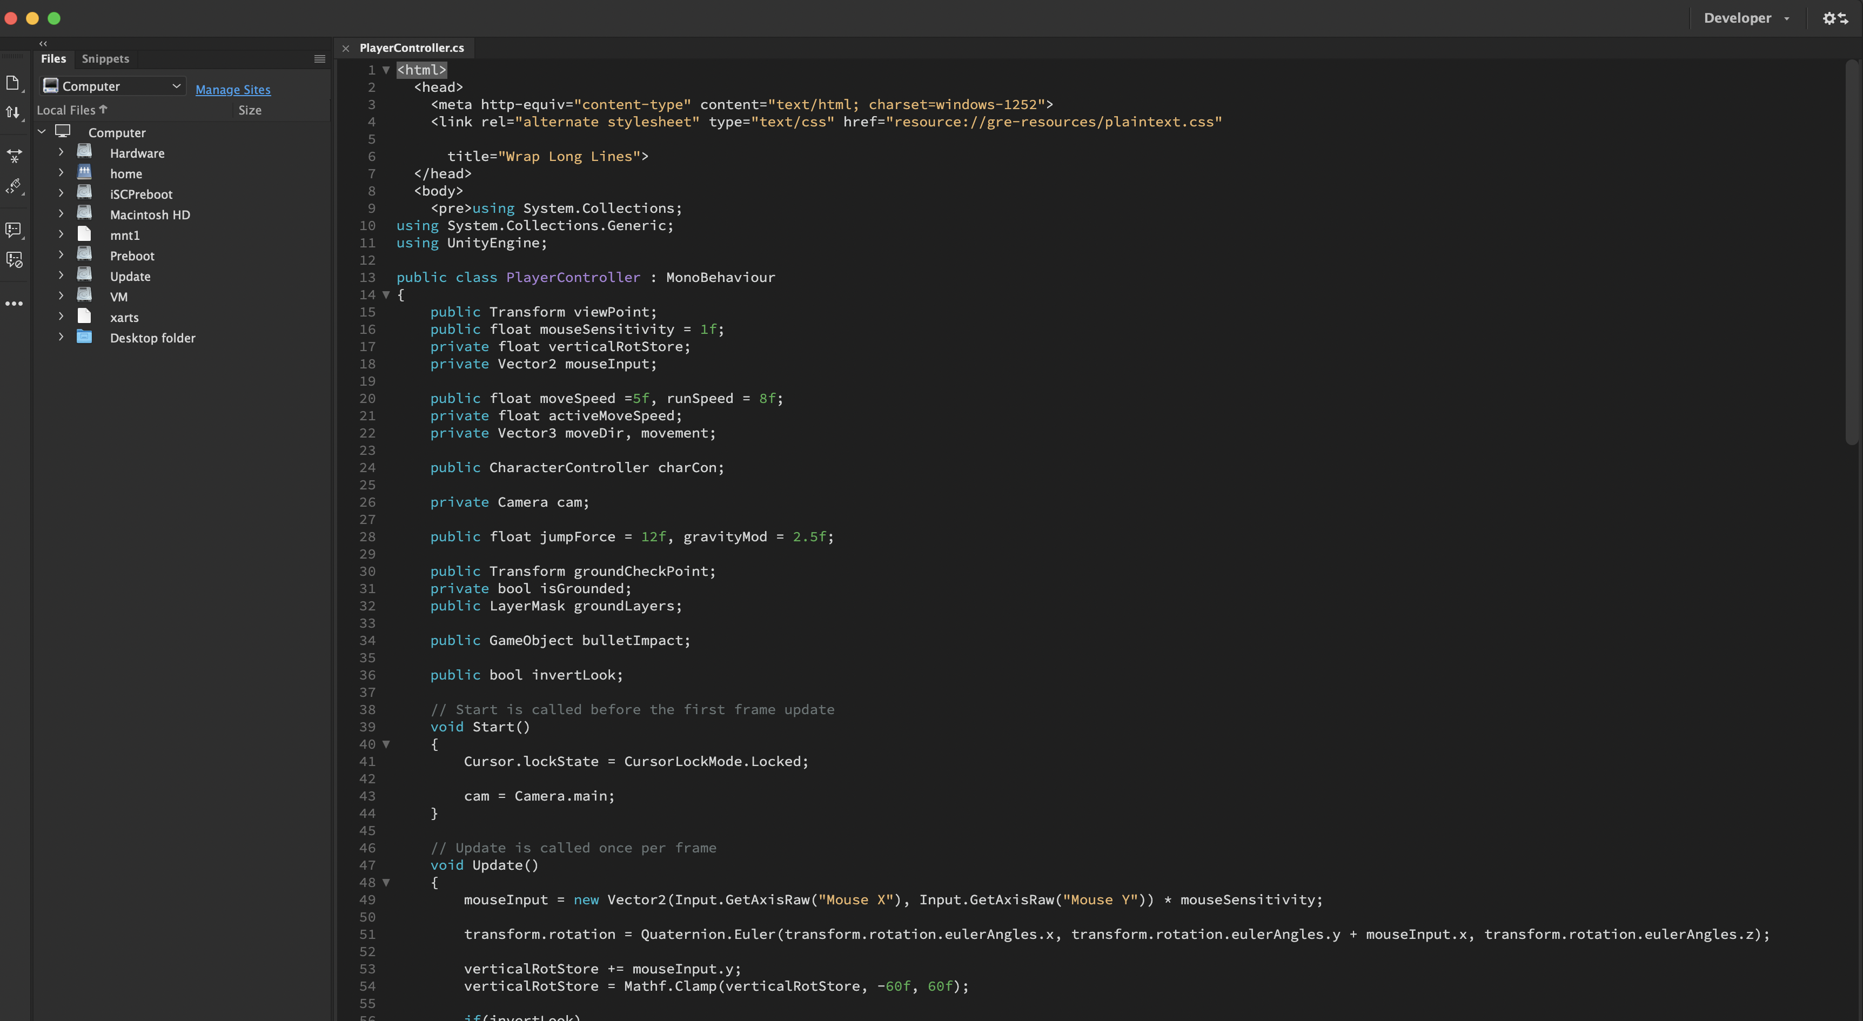This screenshot has width=1863, height=1021.
Task: Click "cam = Camera.main;" code line
Action: point(540,796)
